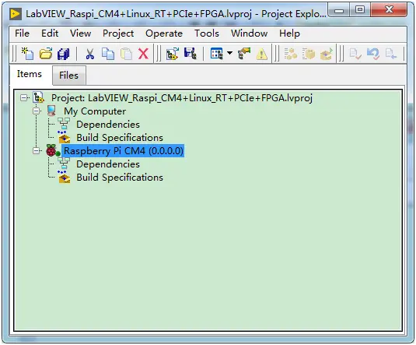The width and height of the screenshot is (416, 345).
Task: Click the Open Project folder icon
Action: 46,54
